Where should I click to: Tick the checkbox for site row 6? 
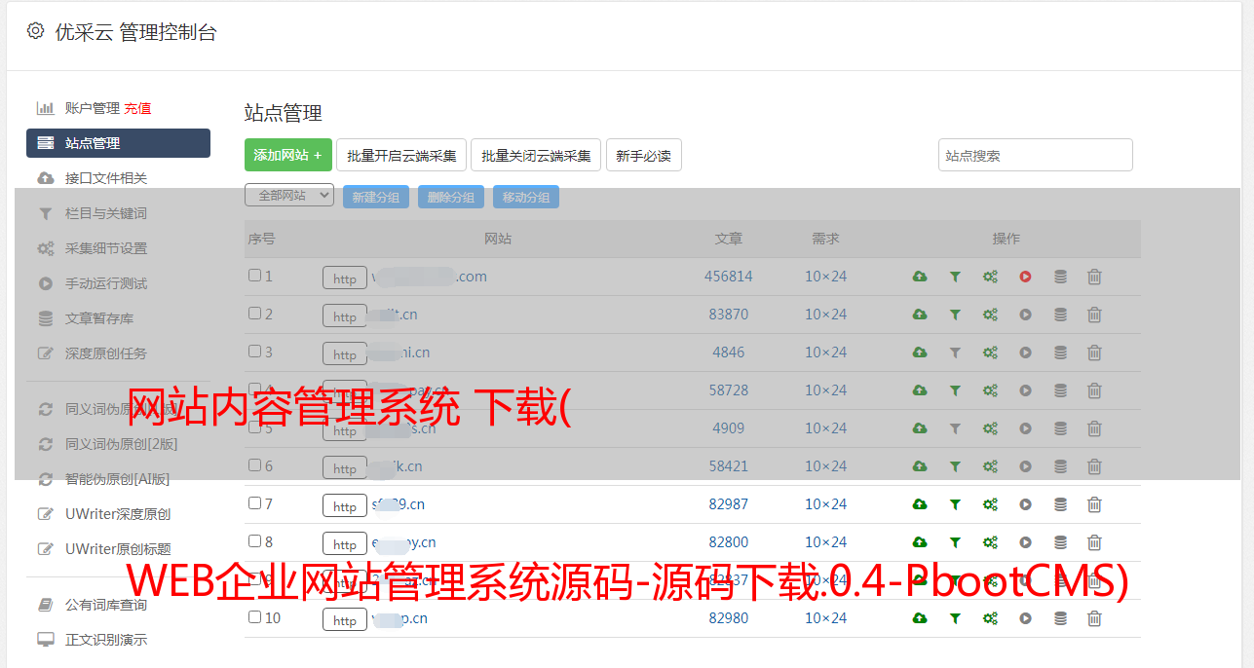tap(254, 465)
